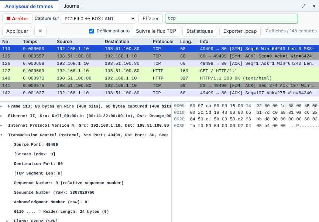The width and height of the screenshot is (319, 222).
Task: Select the Analyseur de trames tab
Action: (29, 6)
